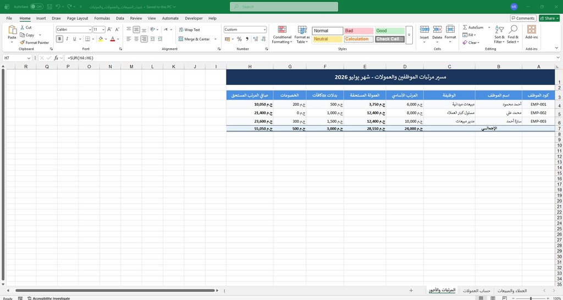The image size is (563, 300).
Task: Decrease font size with the smaller A
Action: [118, 30]
